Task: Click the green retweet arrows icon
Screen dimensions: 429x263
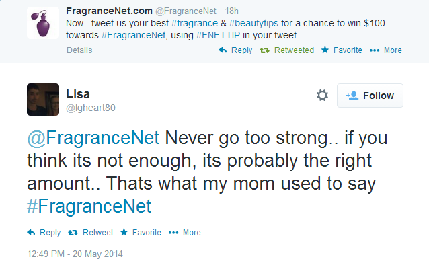Action: (x=264, y=50)
